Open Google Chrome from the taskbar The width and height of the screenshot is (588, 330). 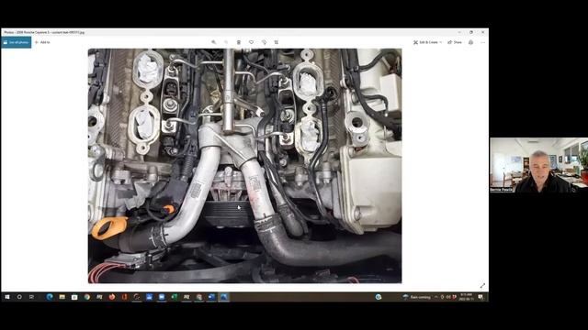[87, 297]
